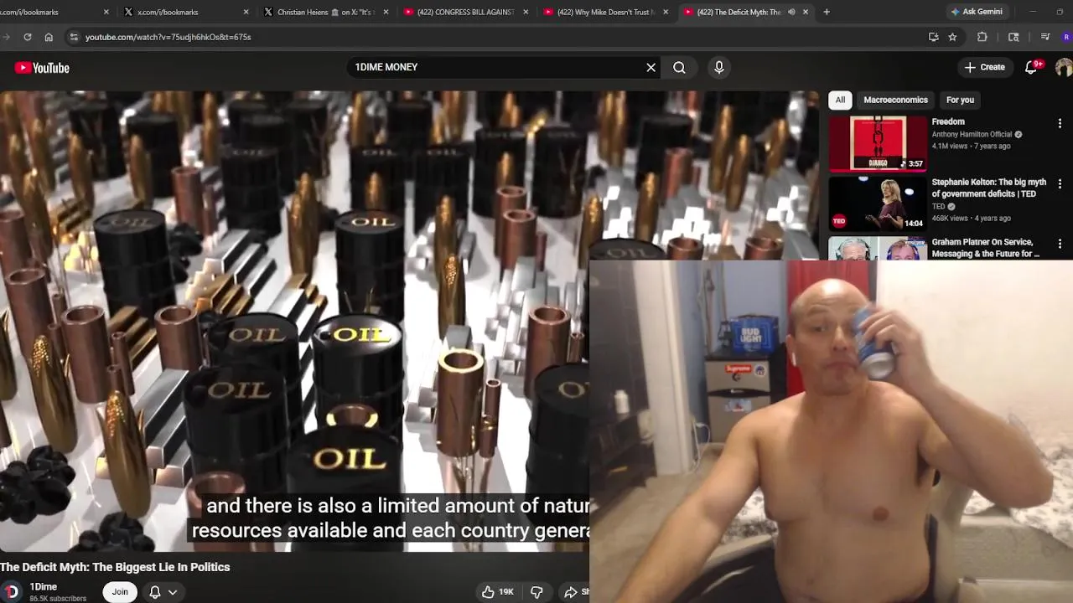Click the Create button
Image resolution: width=1073 pixels, height=603 pixels.
[984, 67]
